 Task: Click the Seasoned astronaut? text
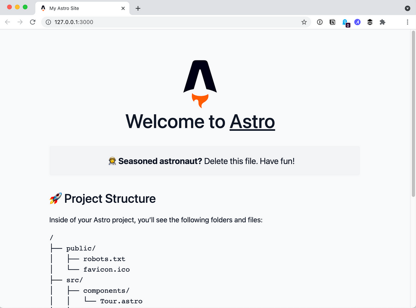(x=160, y=161)
